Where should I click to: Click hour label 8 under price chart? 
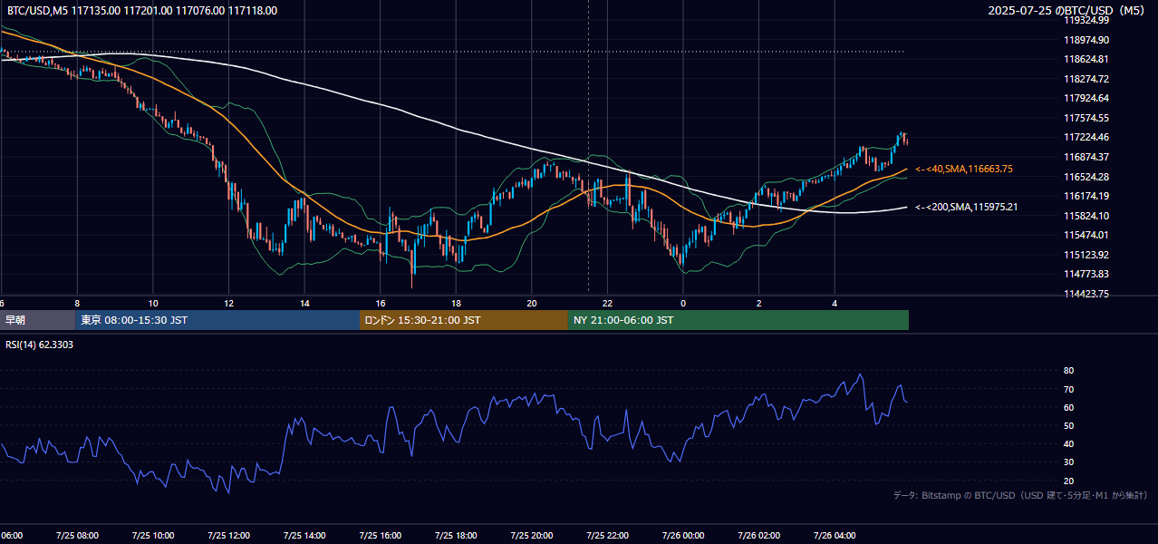tap(77, 303)
